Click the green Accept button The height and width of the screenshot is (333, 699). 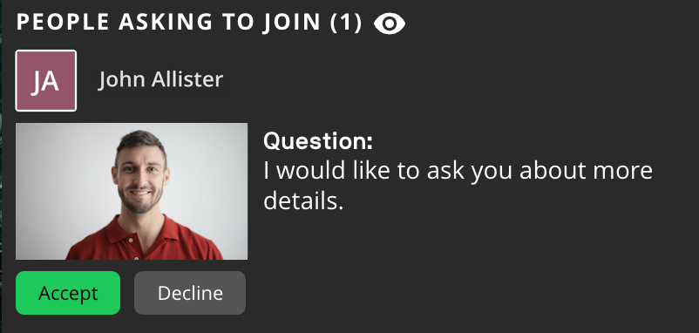click(x=68, y=293)
